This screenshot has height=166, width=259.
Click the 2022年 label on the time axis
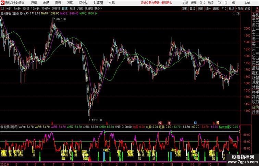click(x=5, y=164)
